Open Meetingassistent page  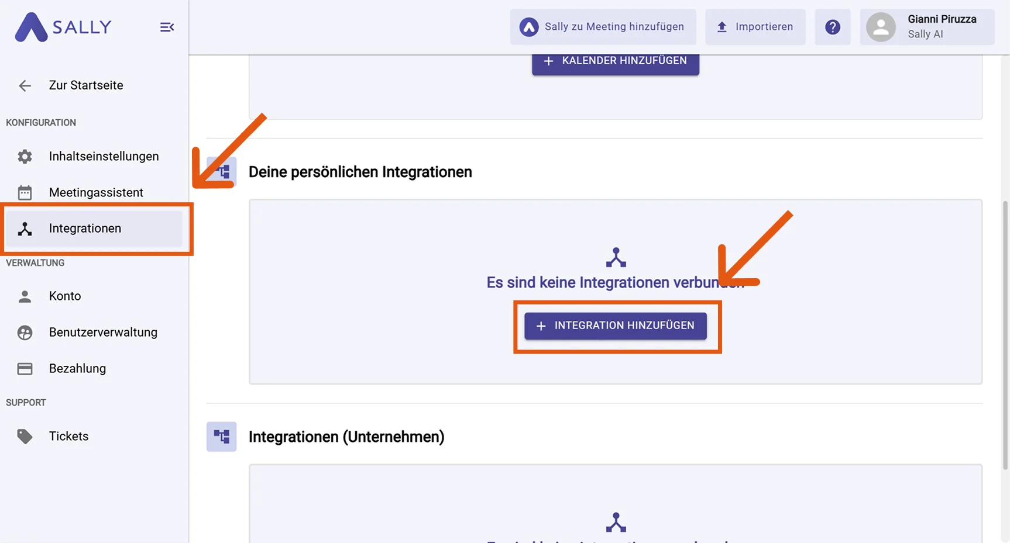pos(96,192)
